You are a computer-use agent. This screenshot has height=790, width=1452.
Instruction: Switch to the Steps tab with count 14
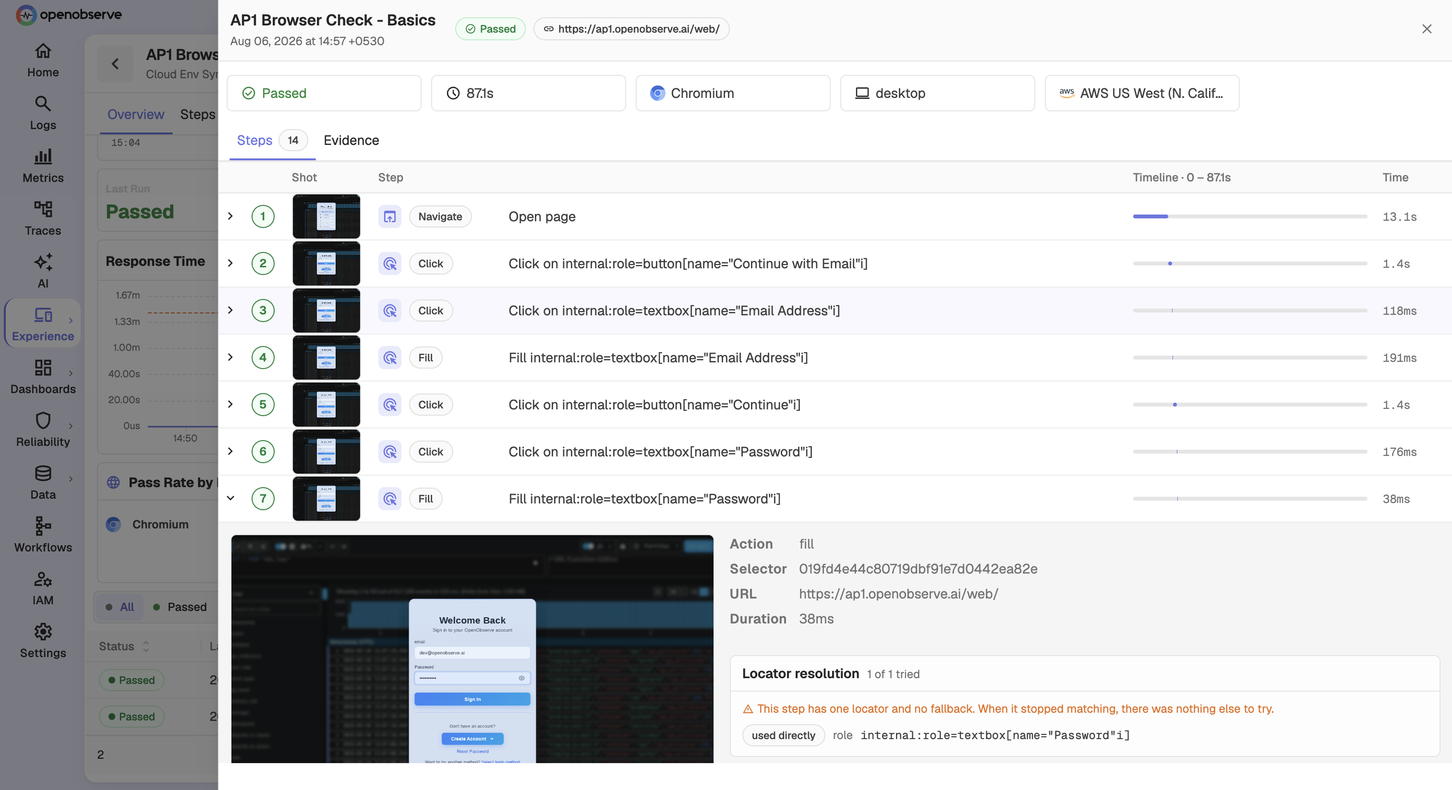[272, 140]
